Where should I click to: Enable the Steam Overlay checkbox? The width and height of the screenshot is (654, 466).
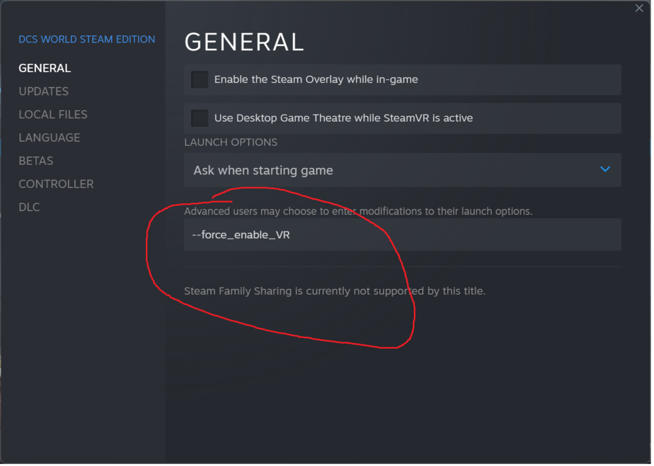[x=199, y=80]
